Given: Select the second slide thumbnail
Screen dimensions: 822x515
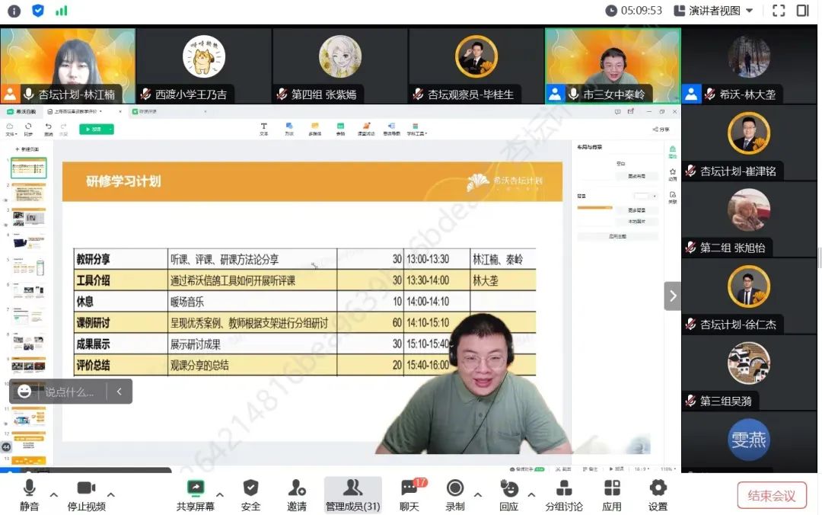Looking at the screenshot, I should click(29, 192).
